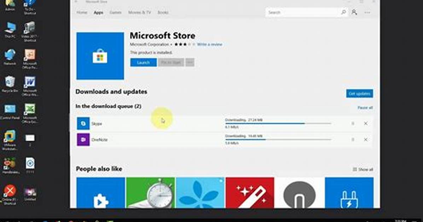Viewport: 423px width, 222px height.
Task: Click the star rating
Action: (x=185, y=44)
